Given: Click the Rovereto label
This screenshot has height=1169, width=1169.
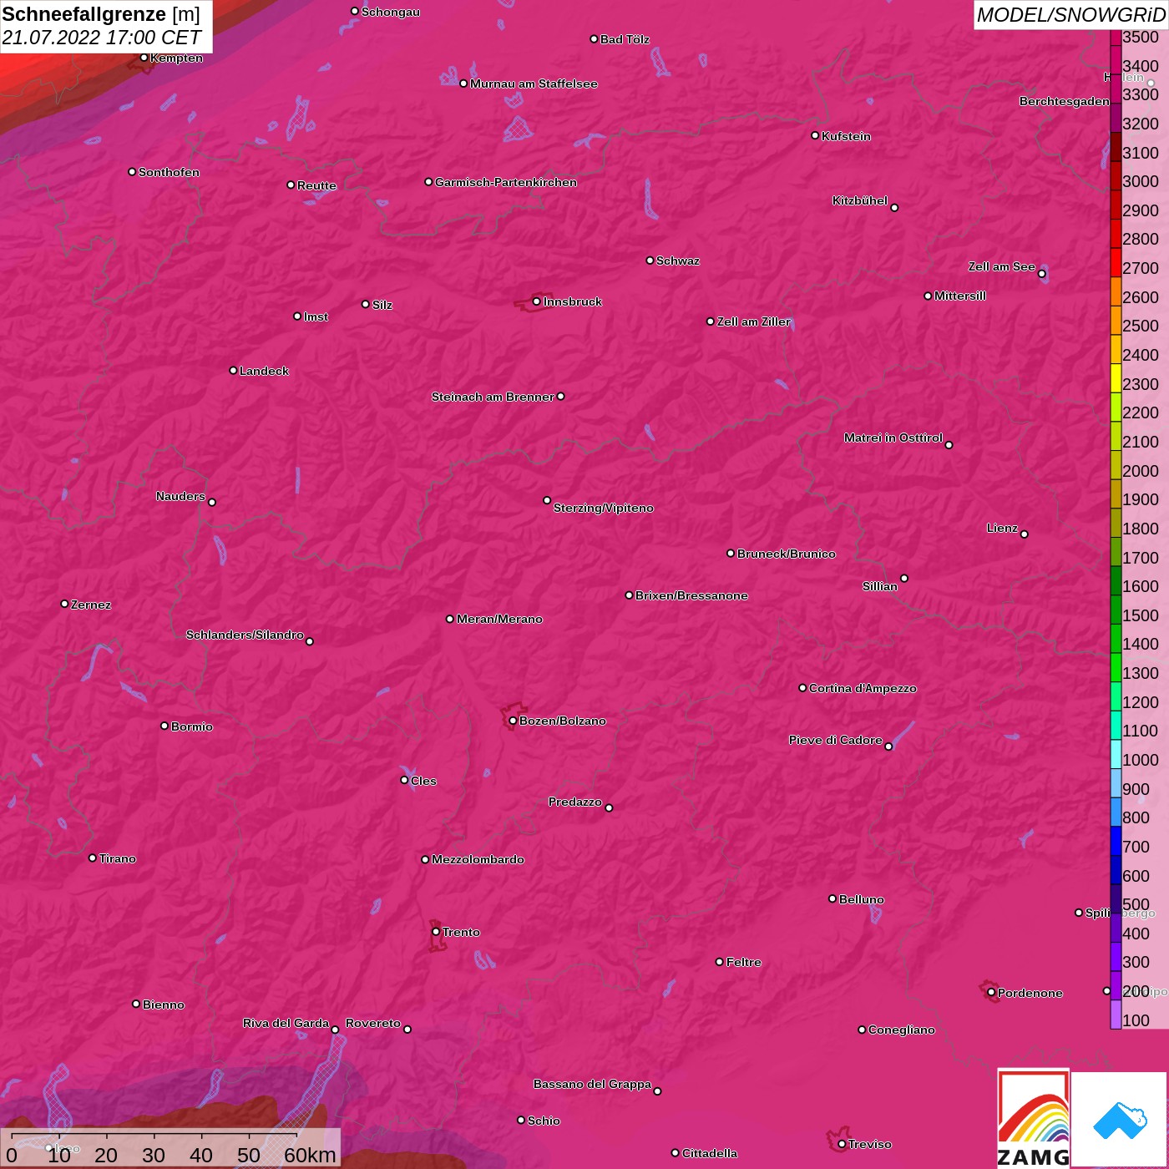Looking at the screenshot, I should pyautogui.click(x=373, y=1023).
